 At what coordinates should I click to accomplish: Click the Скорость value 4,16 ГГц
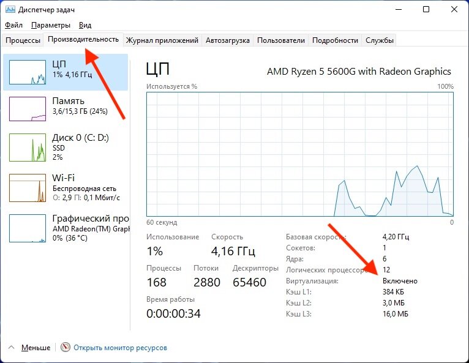click(x=233, y=251)
